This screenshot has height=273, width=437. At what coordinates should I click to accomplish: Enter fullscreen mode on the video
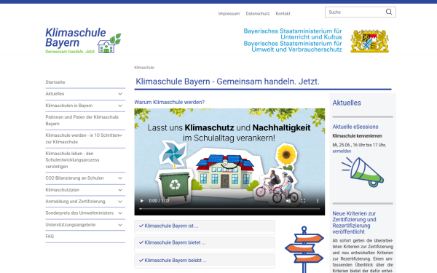click(303, 201)
